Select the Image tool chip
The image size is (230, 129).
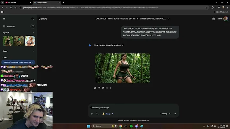pos(107,114)
